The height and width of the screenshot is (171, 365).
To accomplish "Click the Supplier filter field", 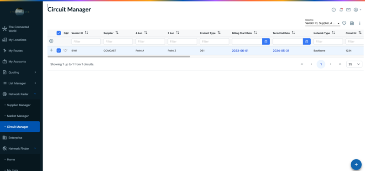I will pos(118,41).
